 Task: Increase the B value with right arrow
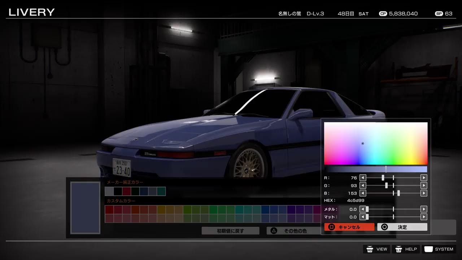pyautogui.click(x=424, y=193)
